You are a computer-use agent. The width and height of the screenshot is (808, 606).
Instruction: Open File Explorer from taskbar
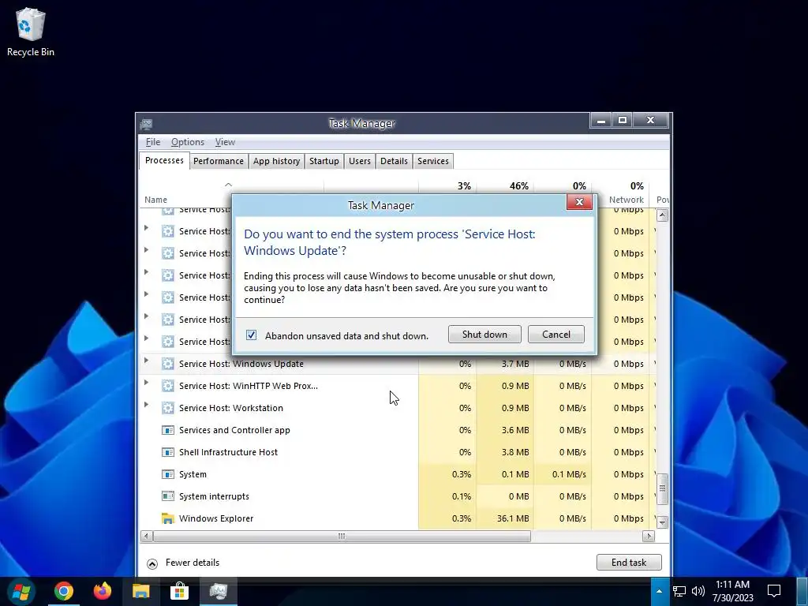tap(140, 591)
